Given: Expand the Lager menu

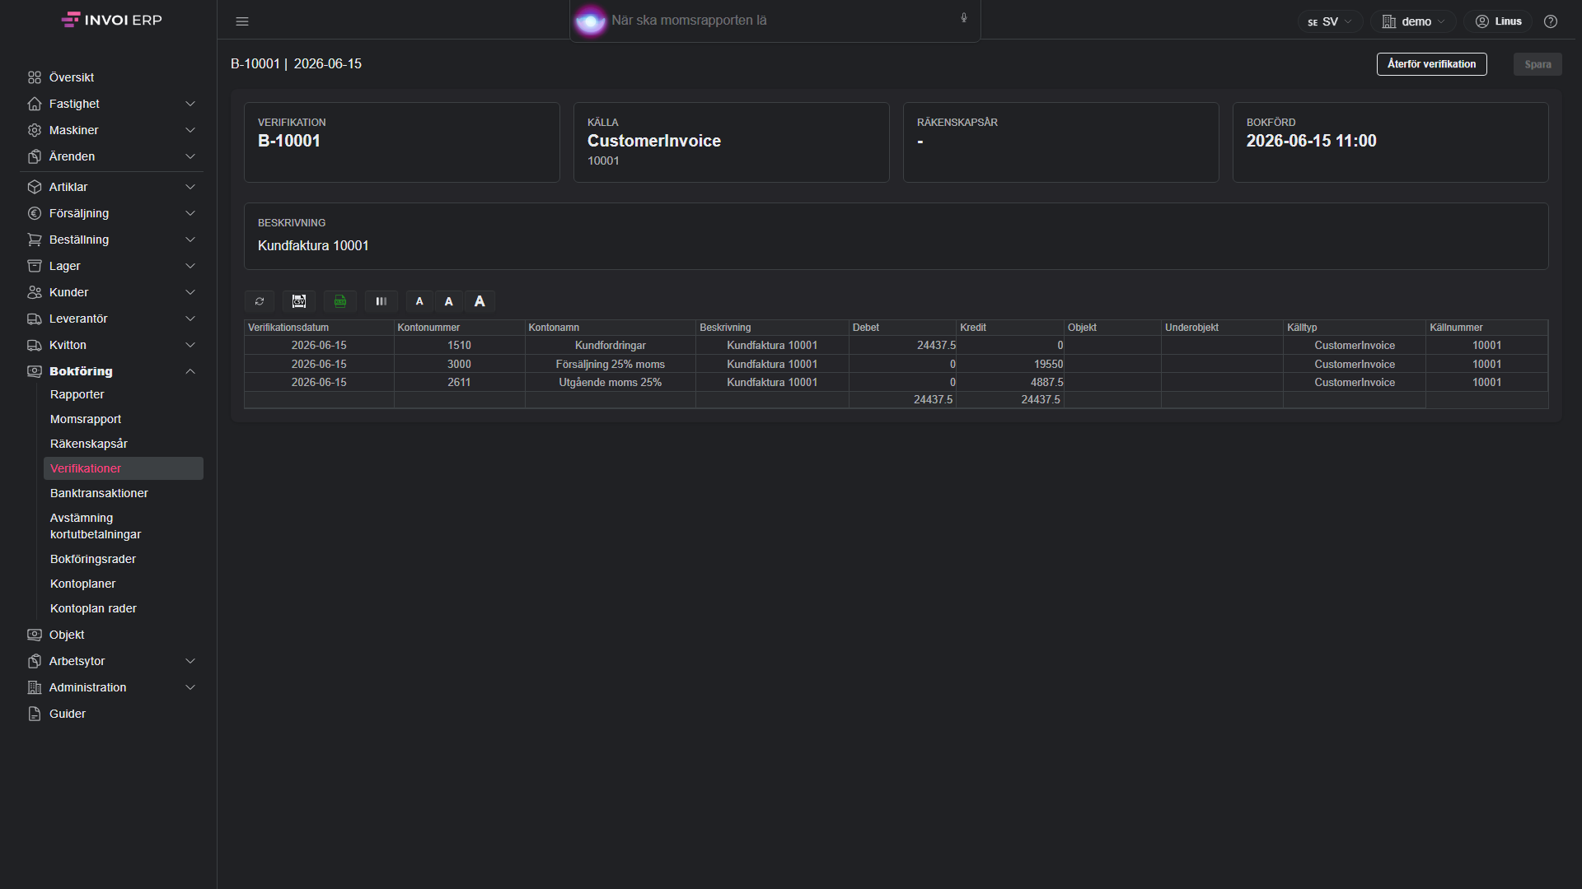Looking at the screenshot, I should tap(112, 266).
